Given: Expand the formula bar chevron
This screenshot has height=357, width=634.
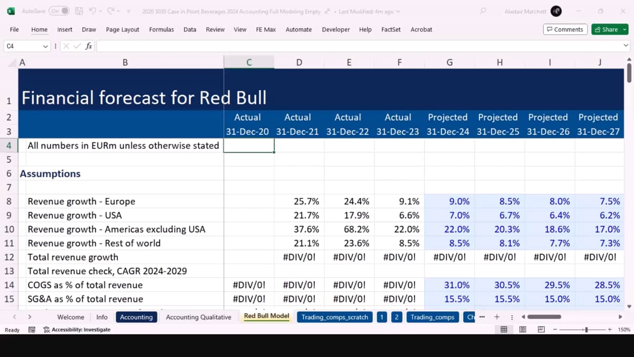Looking at the screenshot, I should (x=626, y=47).
